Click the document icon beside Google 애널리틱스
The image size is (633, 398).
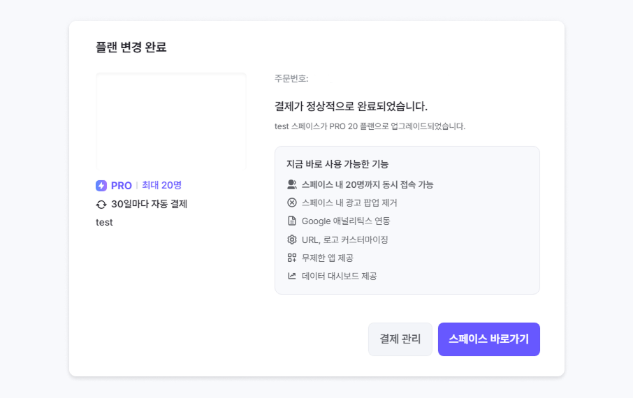pyautogui.click(x=292, y=221)
